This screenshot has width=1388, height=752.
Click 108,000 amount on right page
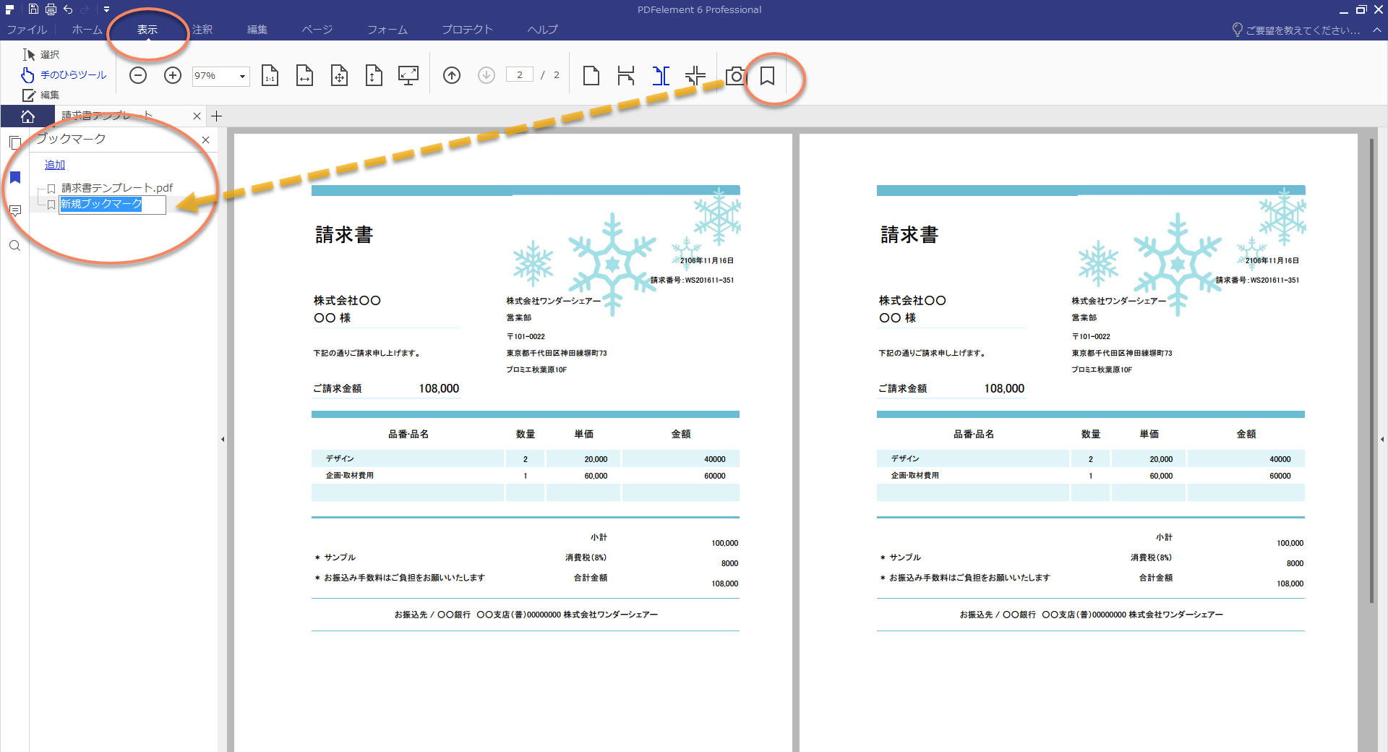click(1004, 389)
